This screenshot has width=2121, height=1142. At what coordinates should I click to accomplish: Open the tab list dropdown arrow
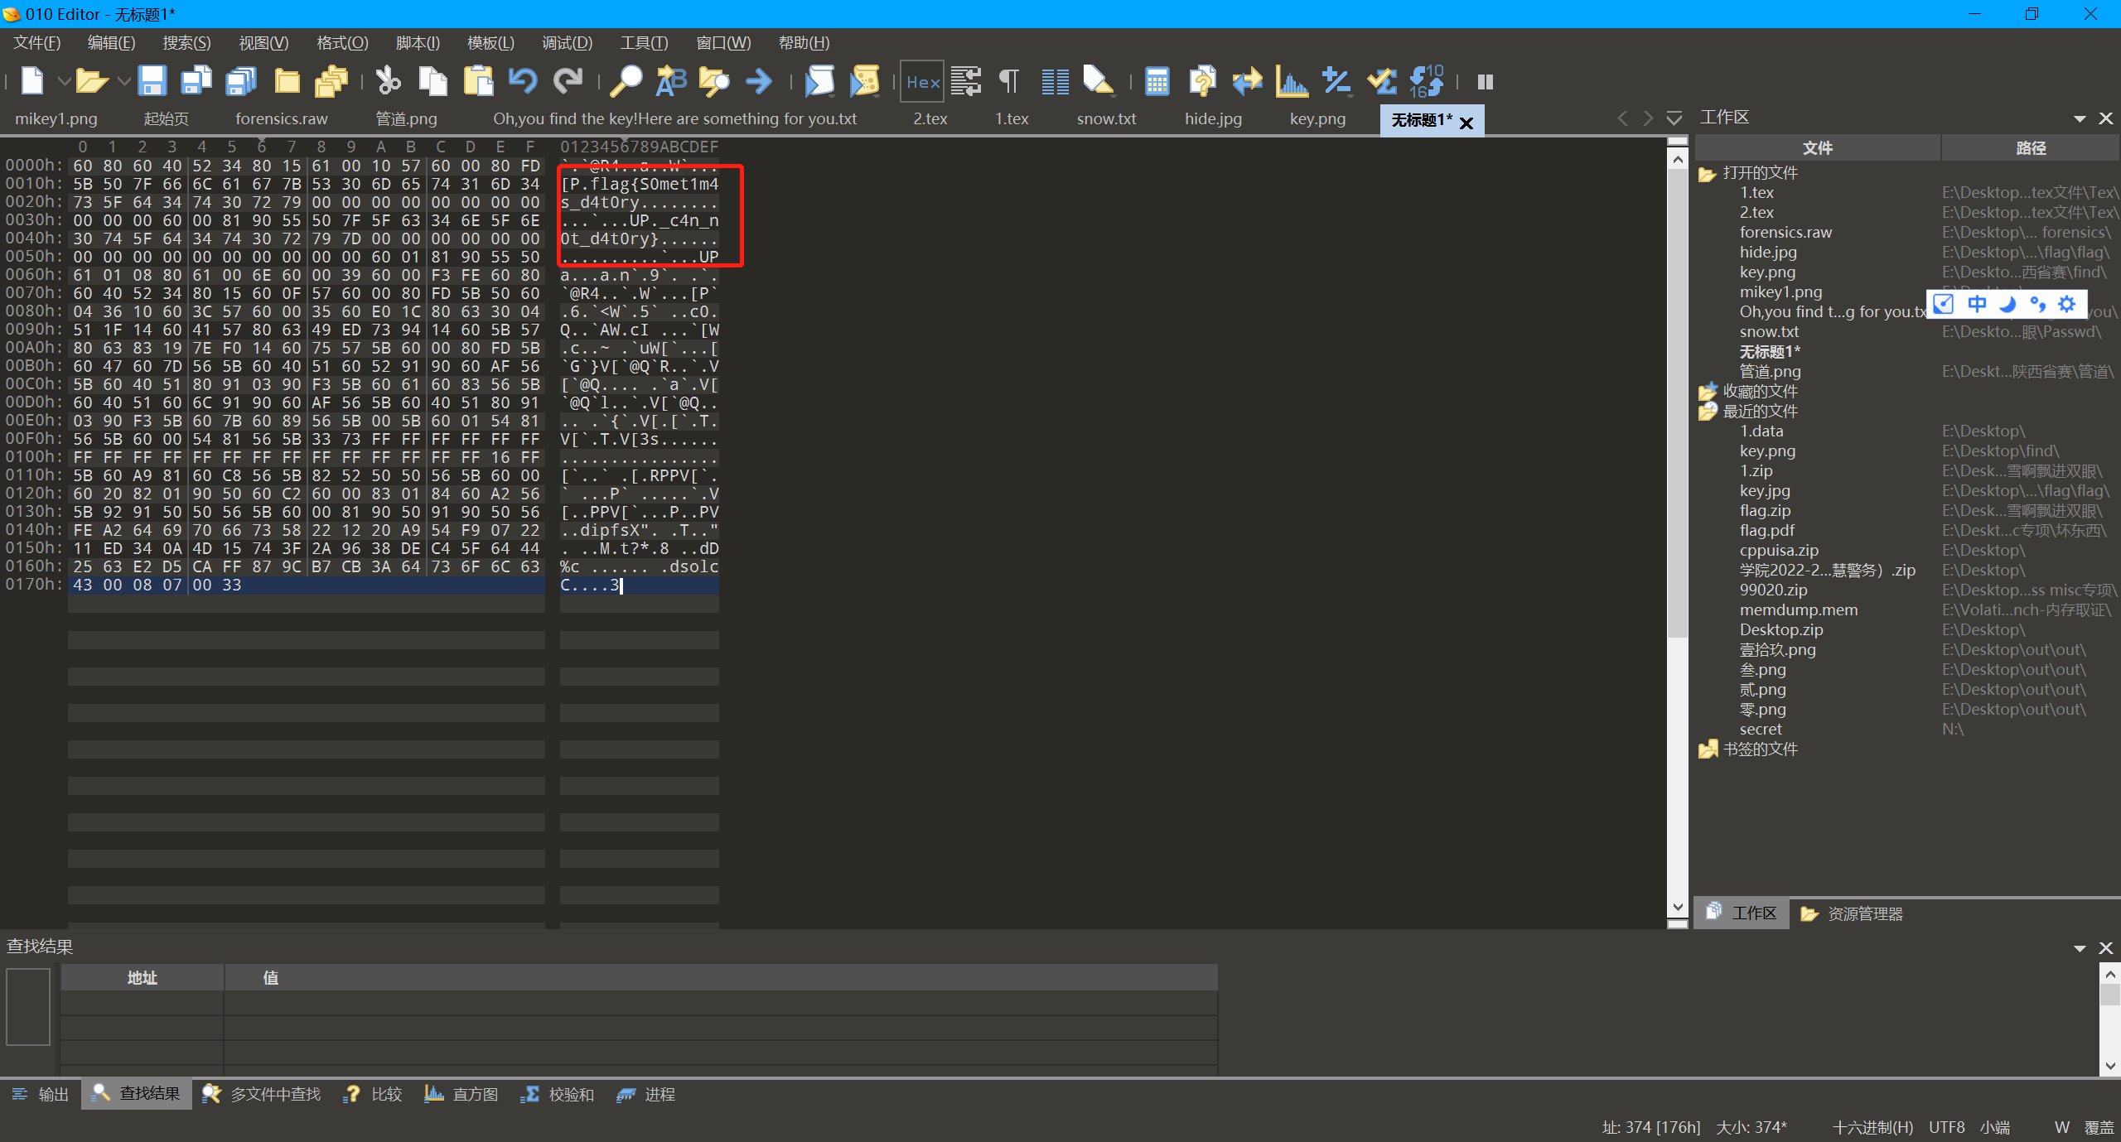pos(1674,118)
